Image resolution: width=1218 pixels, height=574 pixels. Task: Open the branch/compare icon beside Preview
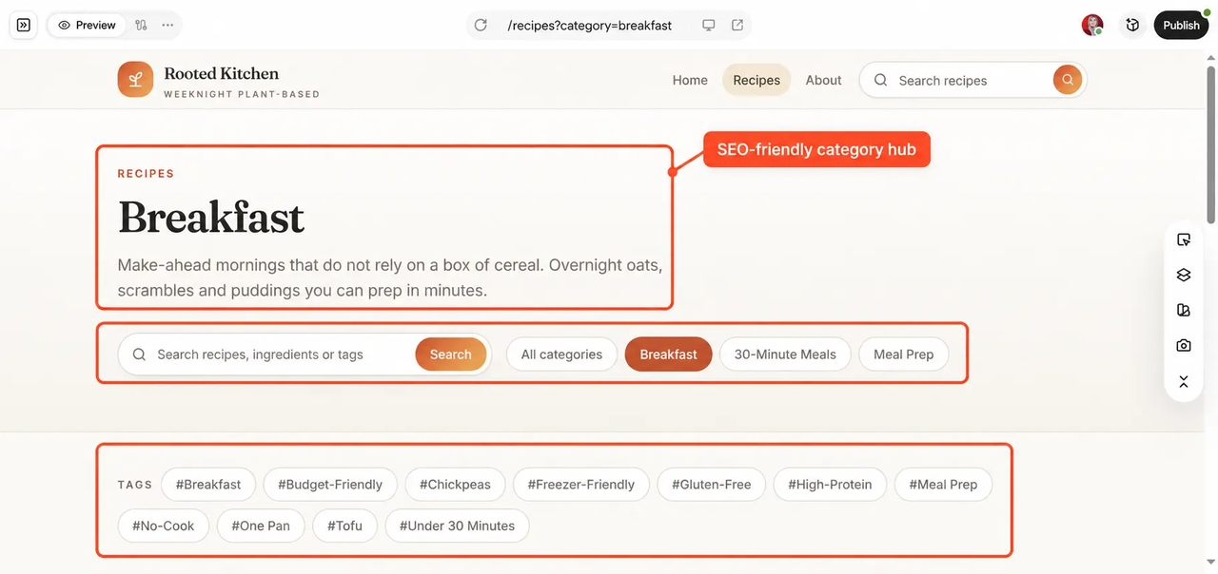[141, 25]
